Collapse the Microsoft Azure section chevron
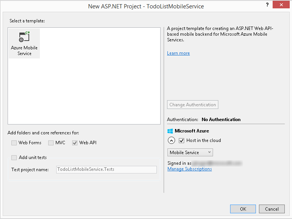 [x=171, y=140]
